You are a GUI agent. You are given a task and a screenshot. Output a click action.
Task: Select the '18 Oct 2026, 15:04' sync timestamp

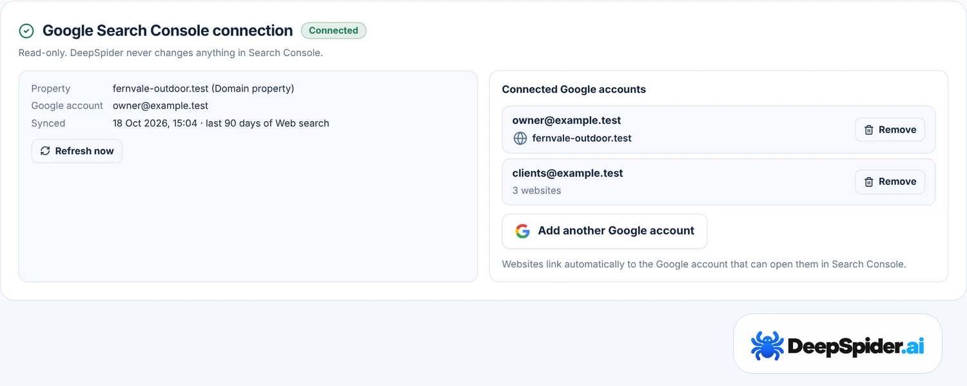click(155, 123)
